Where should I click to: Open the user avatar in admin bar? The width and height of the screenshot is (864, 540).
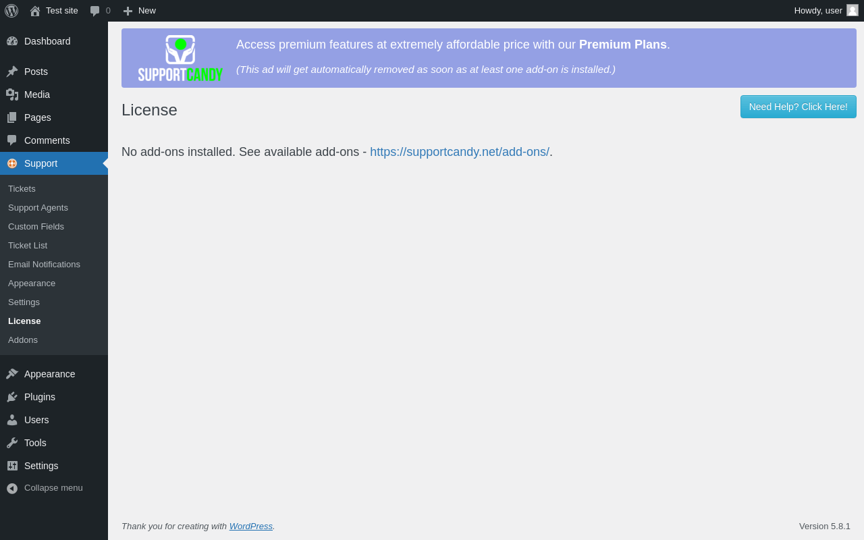853,10
